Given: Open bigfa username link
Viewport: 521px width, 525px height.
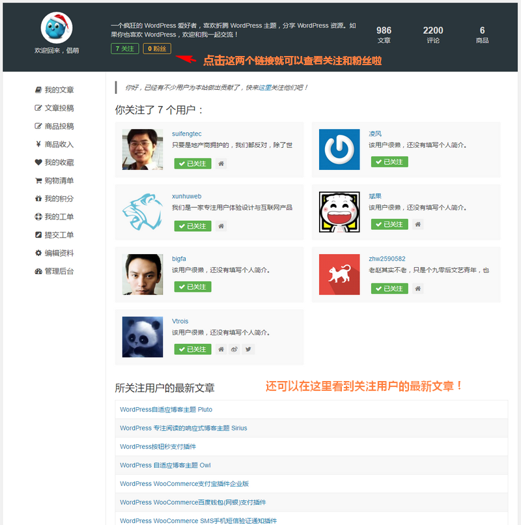Looking at the screenshot, I should point(179,259).
